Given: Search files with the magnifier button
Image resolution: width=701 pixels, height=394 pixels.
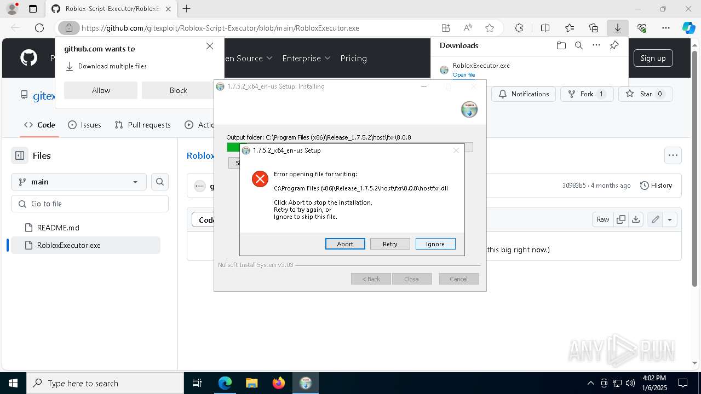Looking at the screenshot, I should (x=160, y=182).
